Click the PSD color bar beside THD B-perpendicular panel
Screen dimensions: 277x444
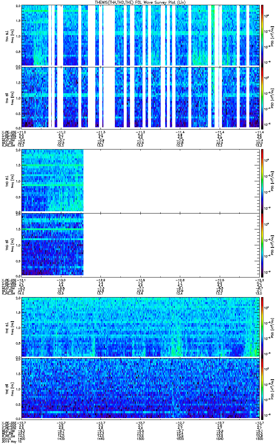[x=263, y=181]
